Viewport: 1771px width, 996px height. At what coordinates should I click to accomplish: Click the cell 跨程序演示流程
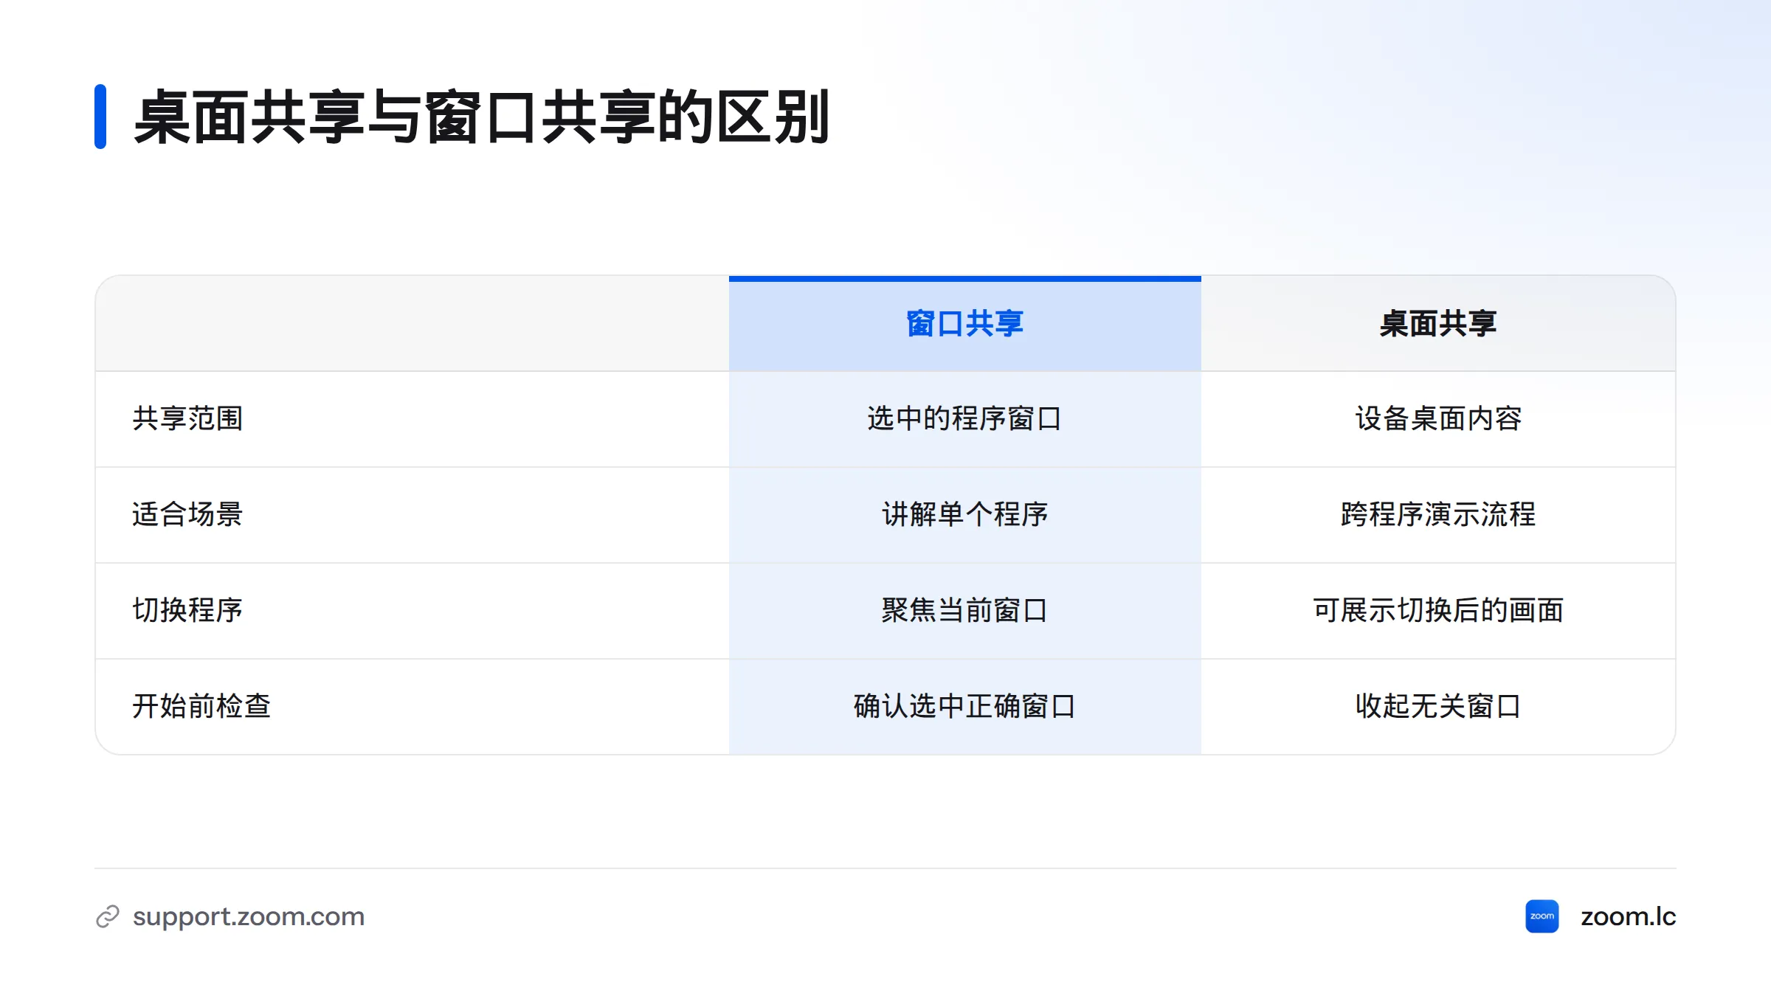coord(1438,514)
